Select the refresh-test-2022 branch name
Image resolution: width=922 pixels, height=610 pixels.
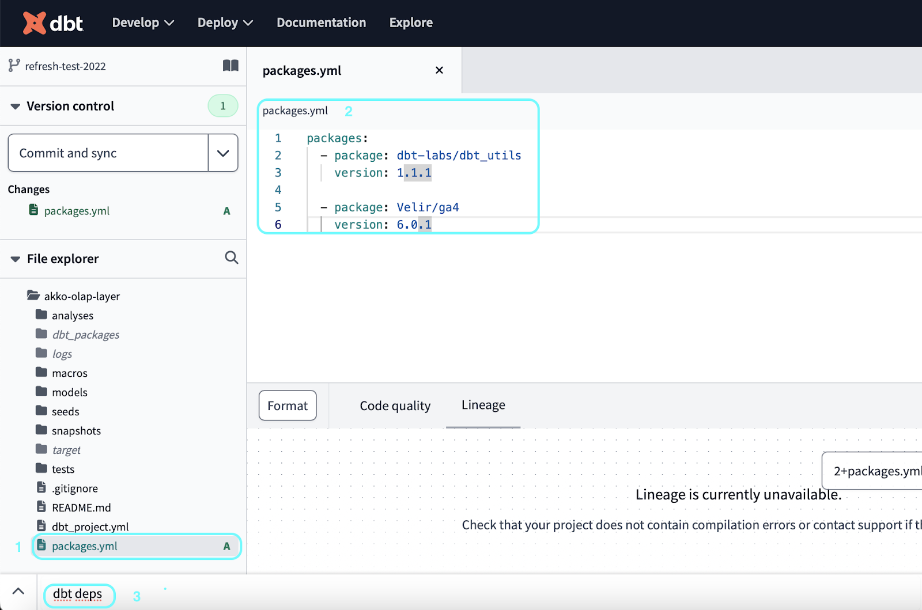(65, 66)
